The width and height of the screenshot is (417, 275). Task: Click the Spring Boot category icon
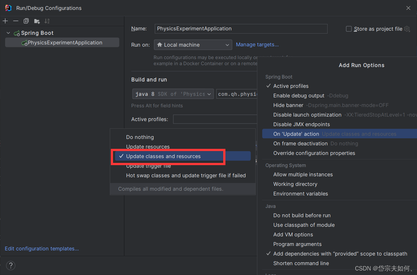coord(17,33)
